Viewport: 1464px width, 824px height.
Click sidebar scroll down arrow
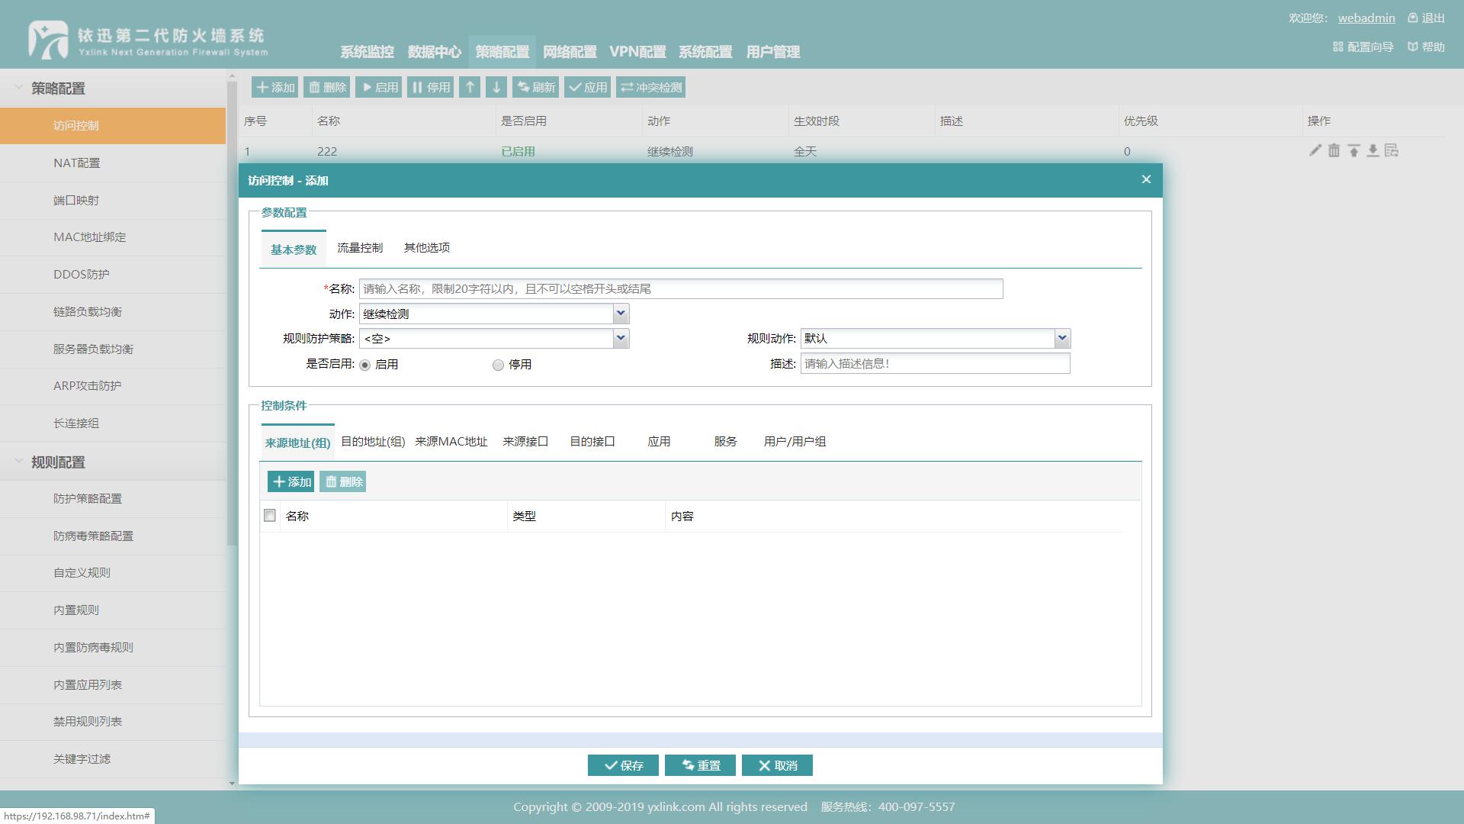232,783
